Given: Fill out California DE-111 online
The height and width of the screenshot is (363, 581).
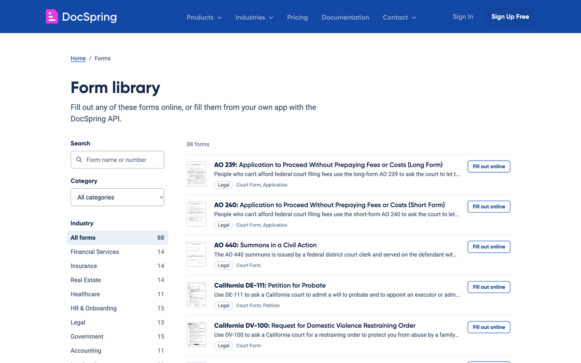Looking at the screenshot, I should coord(489,287).
